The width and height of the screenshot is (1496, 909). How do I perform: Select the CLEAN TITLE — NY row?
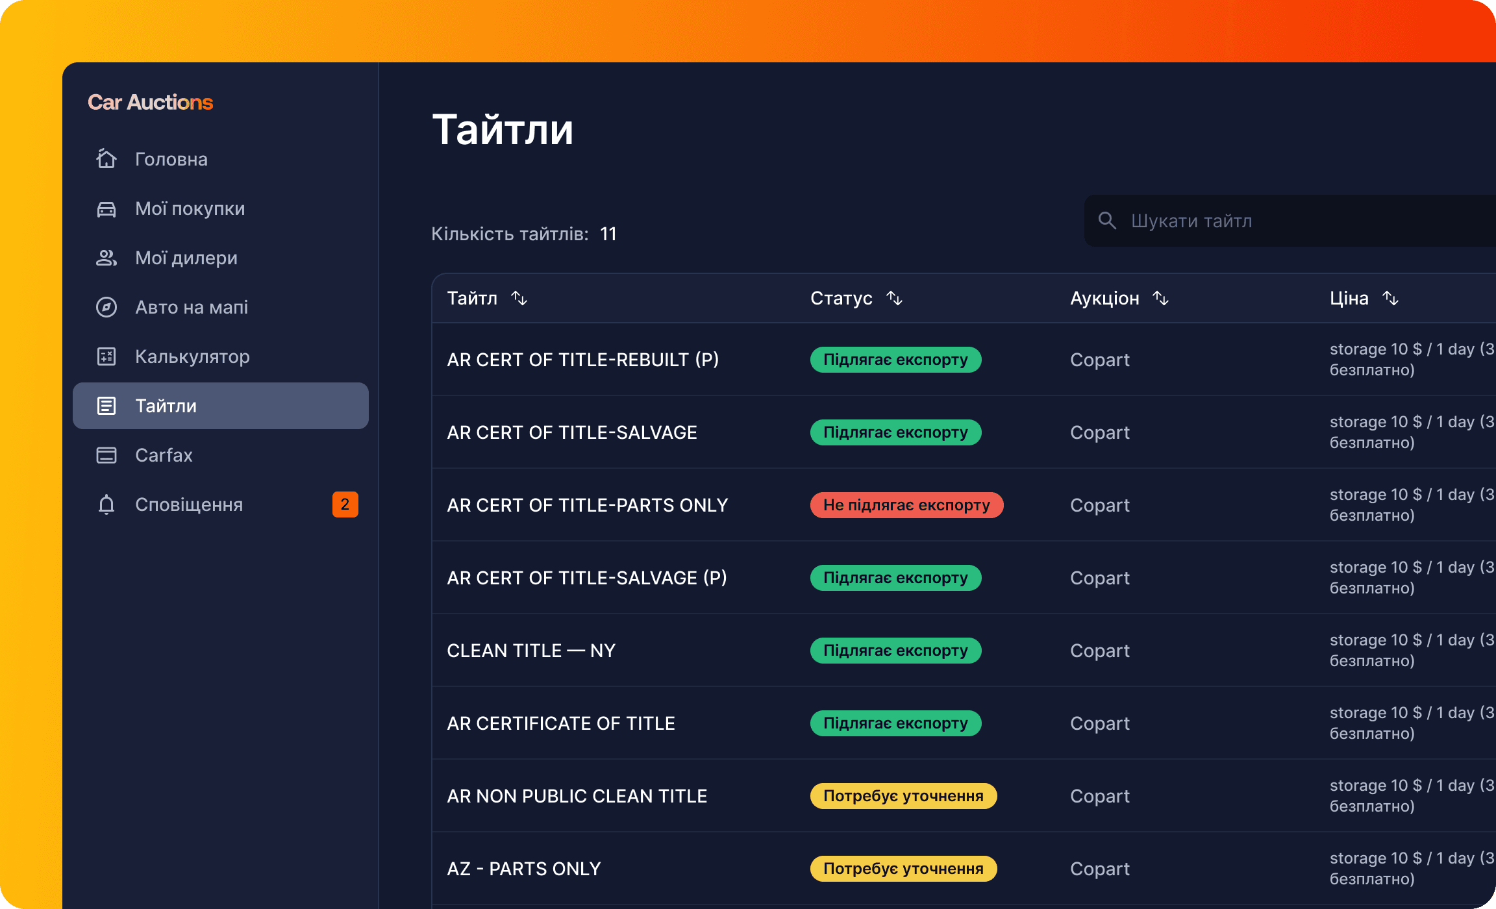click(531, 651)
